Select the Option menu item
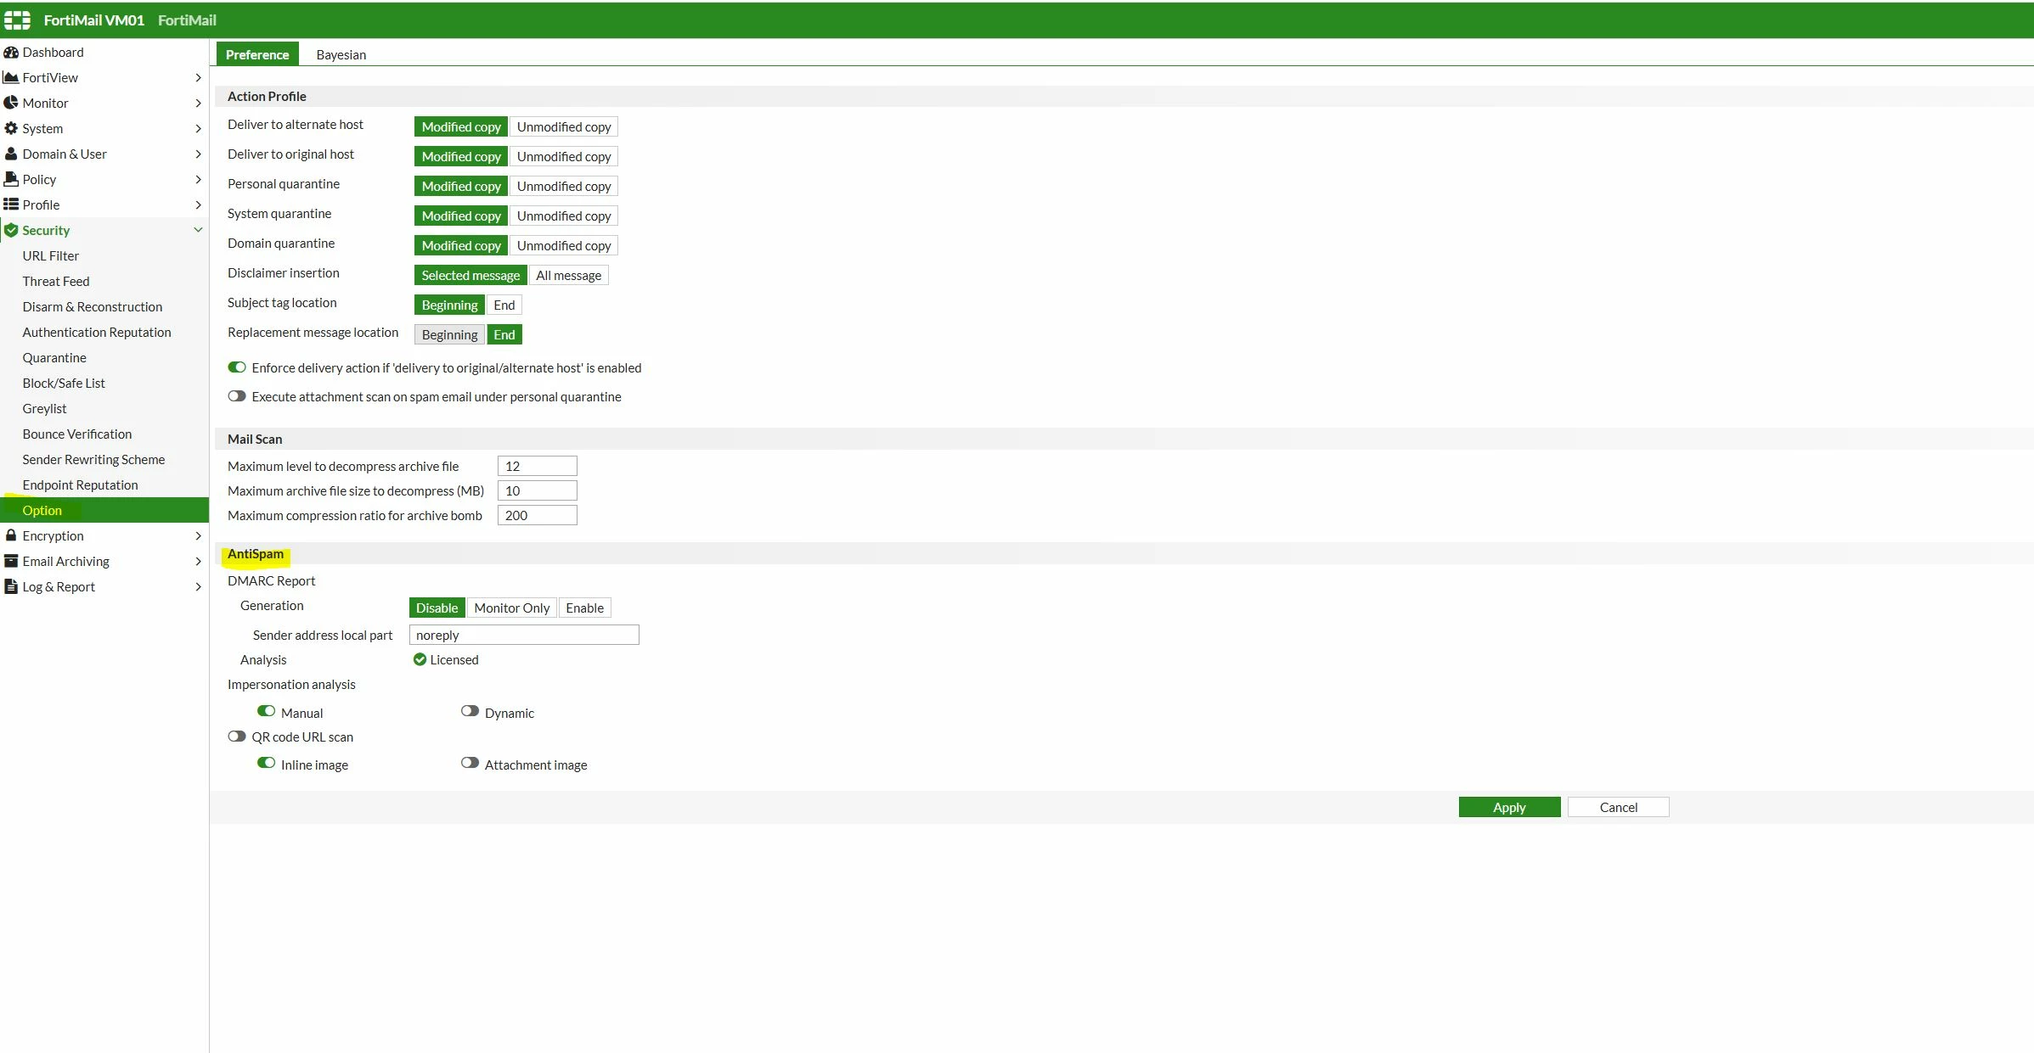The width and height of the screenshot is (2034, 1053). 104,510
